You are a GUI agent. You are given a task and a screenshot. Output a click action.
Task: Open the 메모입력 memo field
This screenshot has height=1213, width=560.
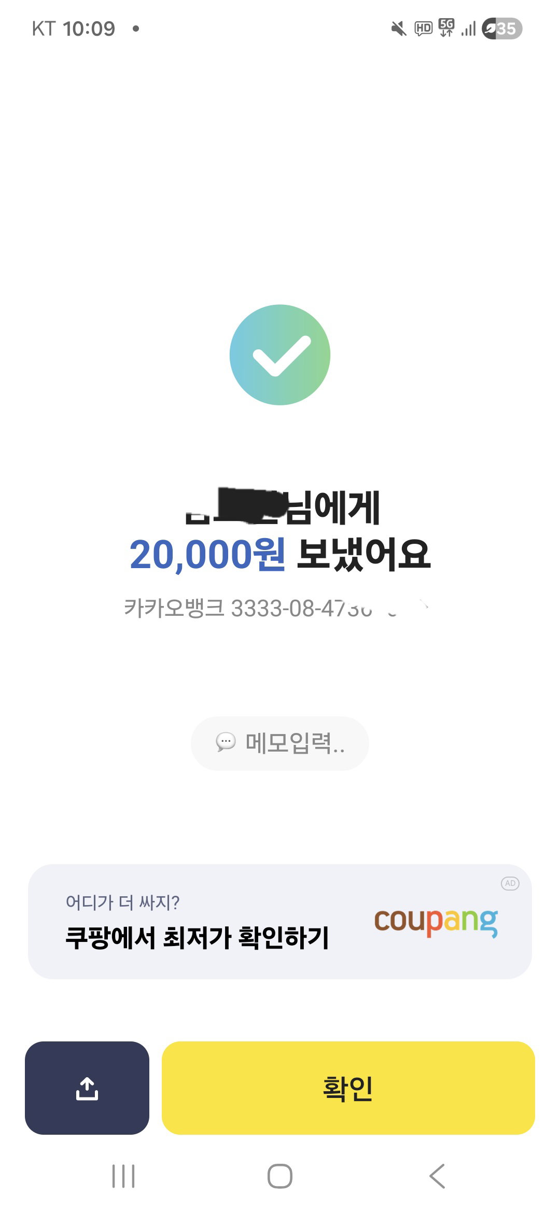pos(280,743)
